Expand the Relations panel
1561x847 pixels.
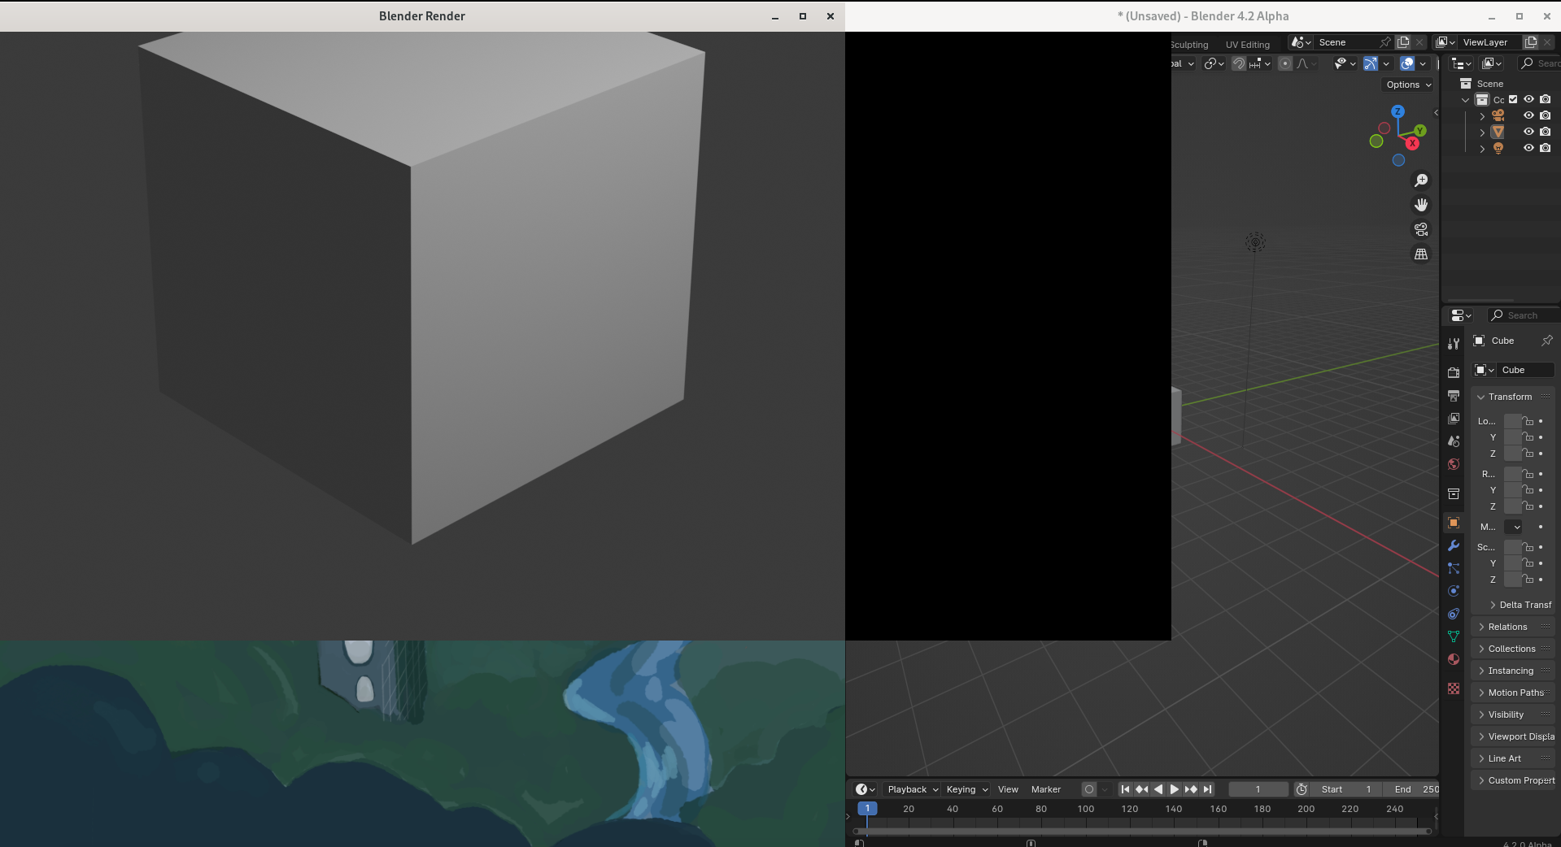[1507, 627]
